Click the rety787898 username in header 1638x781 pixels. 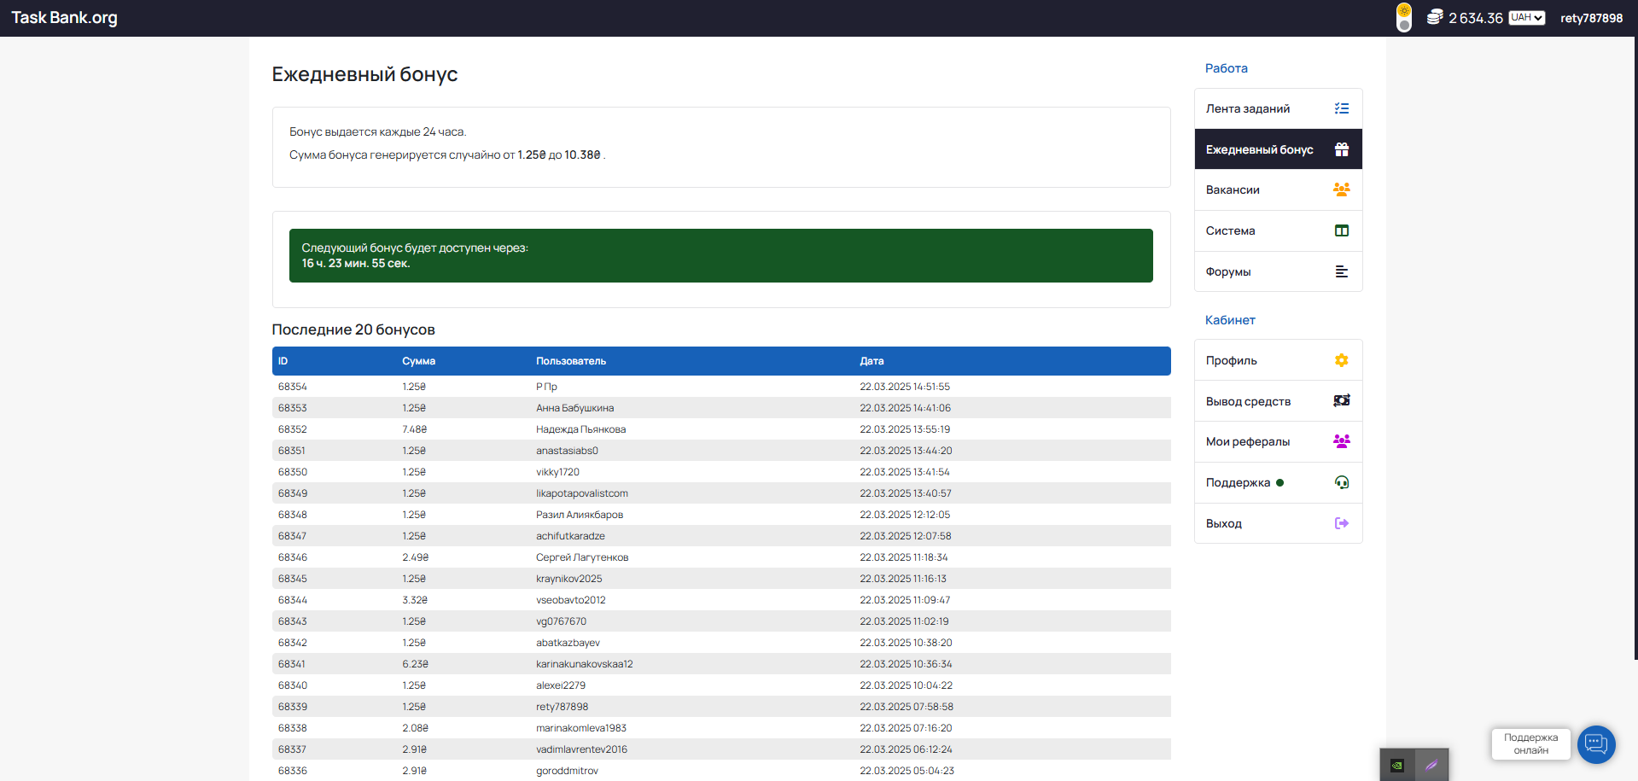pos(1591,18)
